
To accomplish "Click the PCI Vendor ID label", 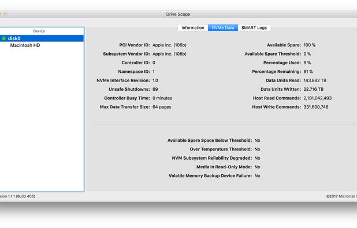I will pyautogui.click(x=135, y=45).
